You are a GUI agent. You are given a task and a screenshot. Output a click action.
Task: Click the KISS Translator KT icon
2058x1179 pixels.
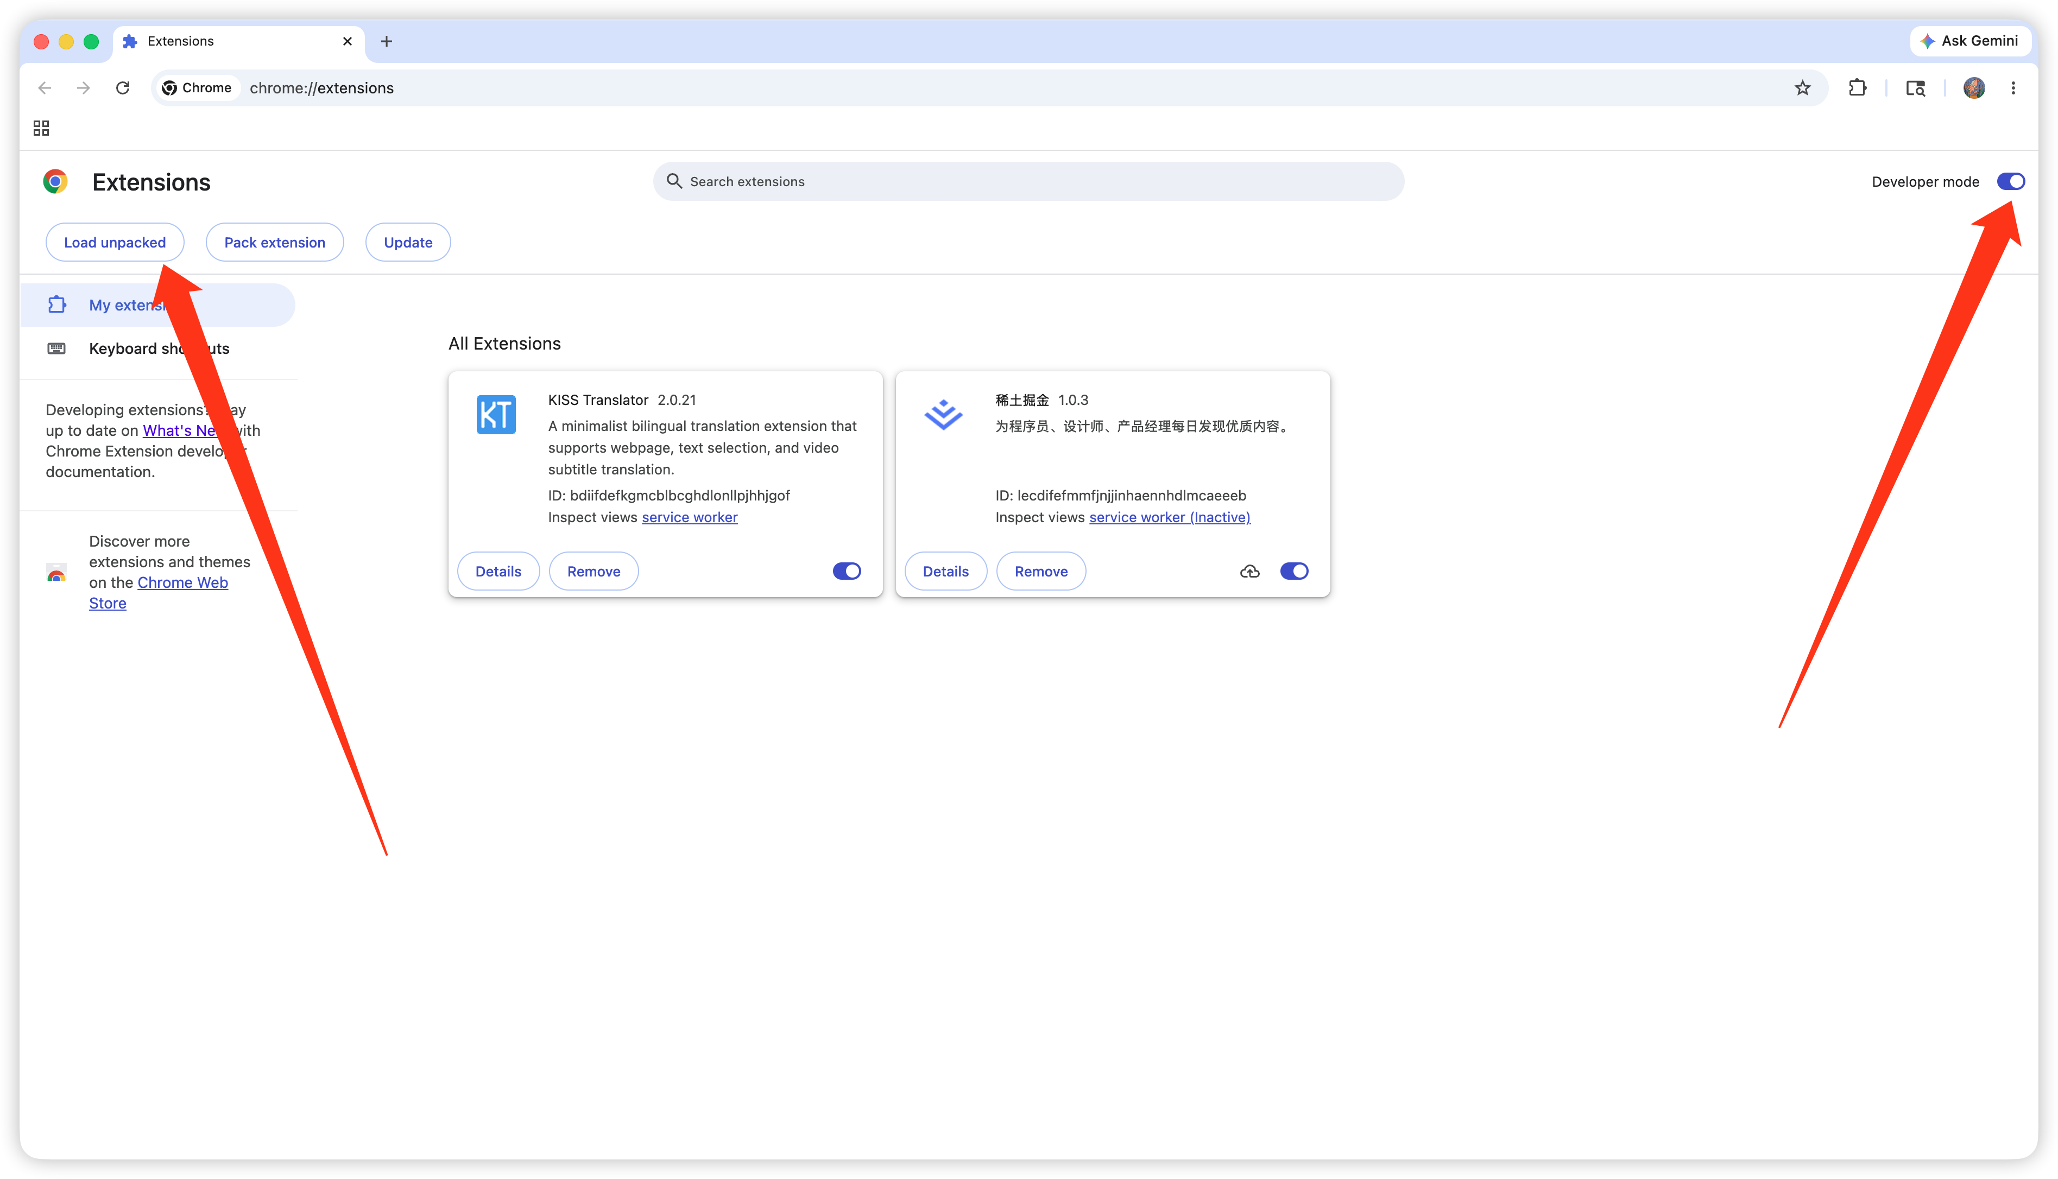[496, 415]
